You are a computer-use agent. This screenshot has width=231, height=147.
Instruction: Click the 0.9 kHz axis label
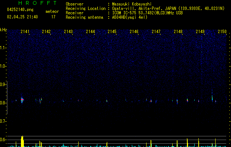pyautogui.click(x=3, y=85)
